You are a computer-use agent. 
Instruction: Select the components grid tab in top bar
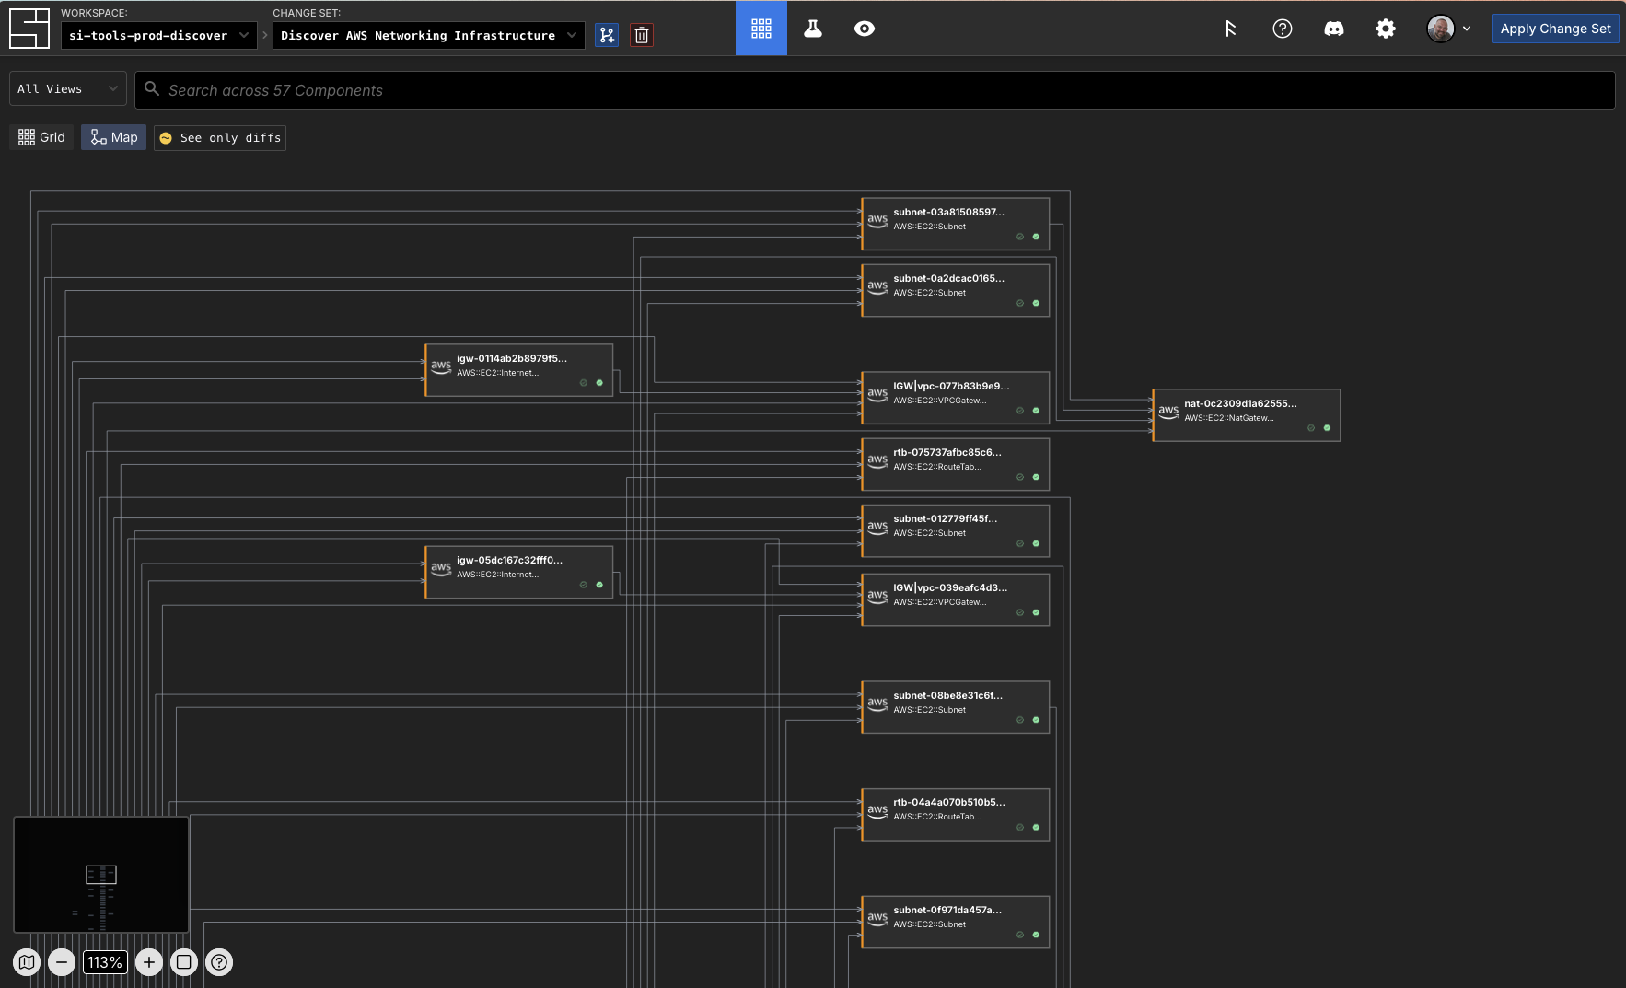click(761, 29)
